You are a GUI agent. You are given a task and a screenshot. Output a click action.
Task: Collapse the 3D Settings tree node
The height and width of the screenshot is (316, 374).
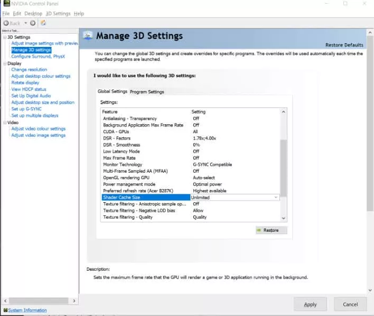[x=5, y=37]
